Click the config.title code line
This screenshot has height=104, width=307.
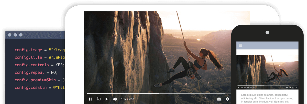[x=40, y=57]
